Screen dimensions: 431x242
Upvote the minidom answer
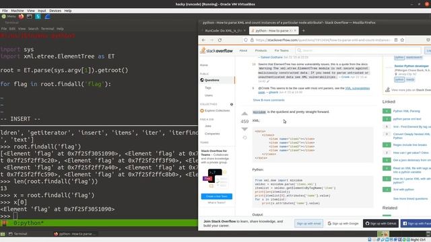click(244, 114)
